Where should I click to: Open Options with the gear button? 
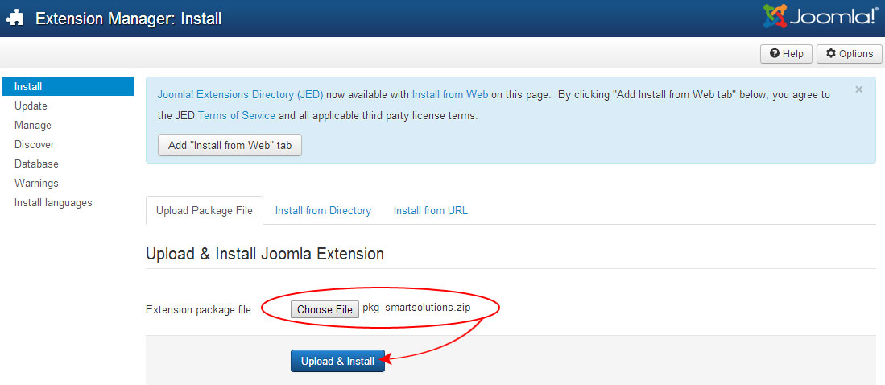[850, 54]
